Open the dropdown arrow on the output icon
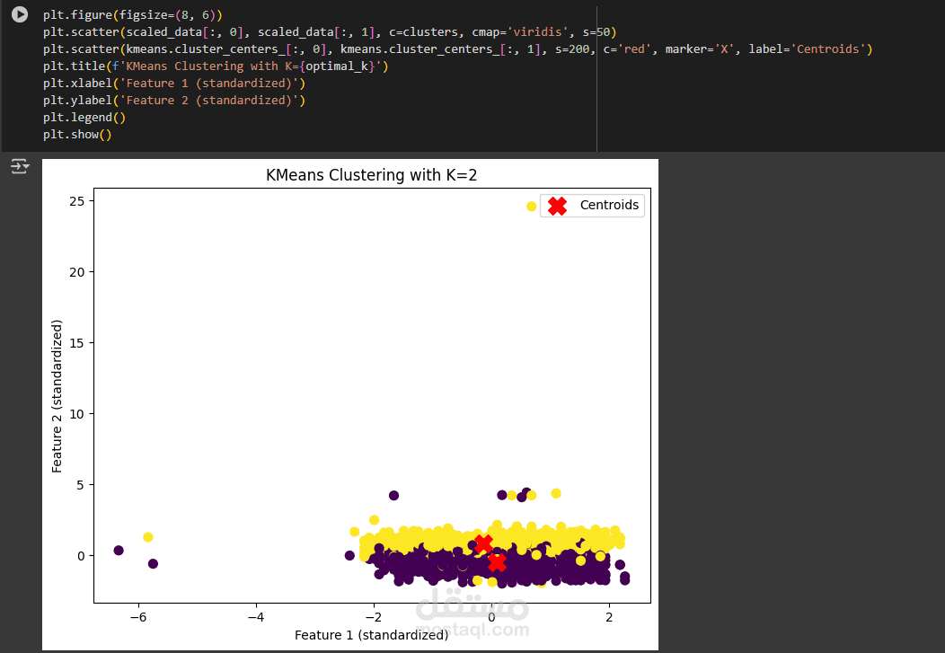This screenshot has width=945, height=653. coord(25,166)
